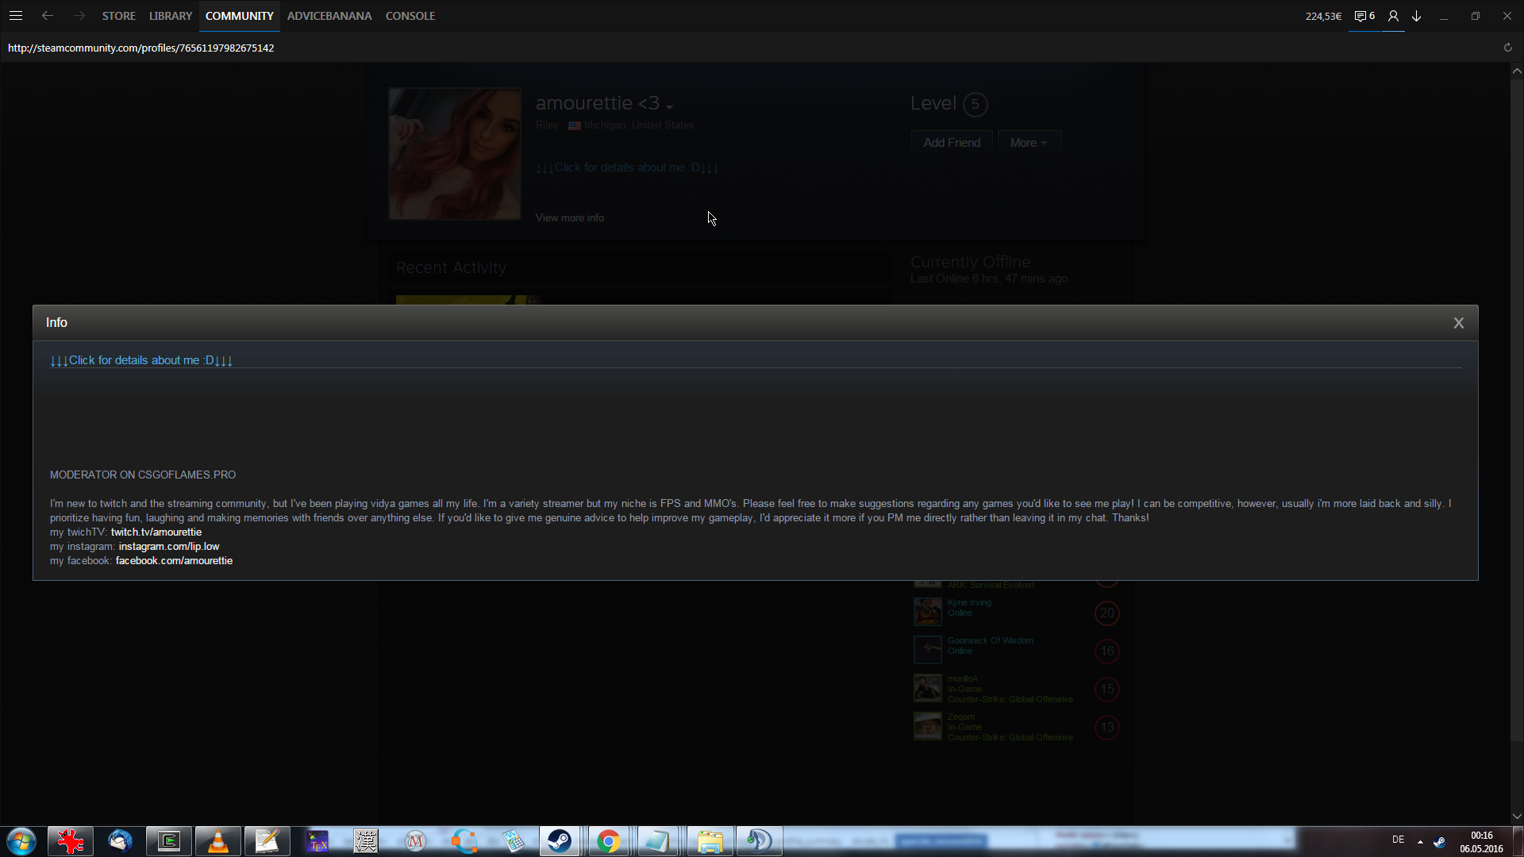Open the ADVICEBANANA profile menu
1524x857 pixels.
[329, 16]
